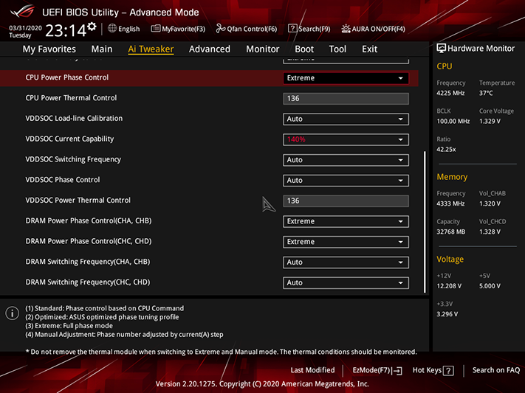
Task: Open the Advanced tab
Action: click(210, 49)
